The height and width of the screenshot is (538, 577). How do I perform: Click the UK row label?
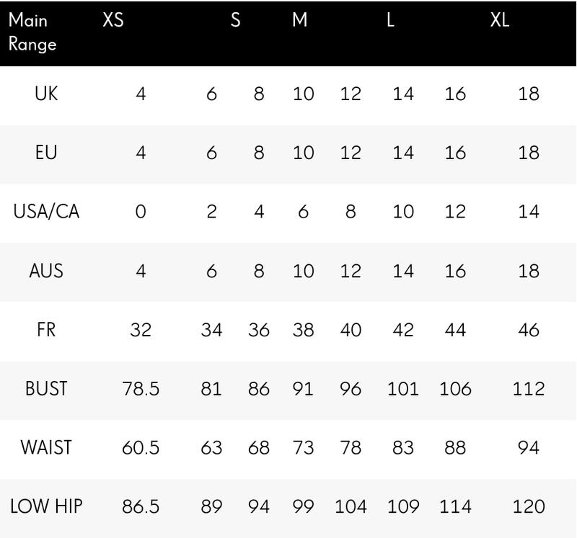[x=46, y=94]
